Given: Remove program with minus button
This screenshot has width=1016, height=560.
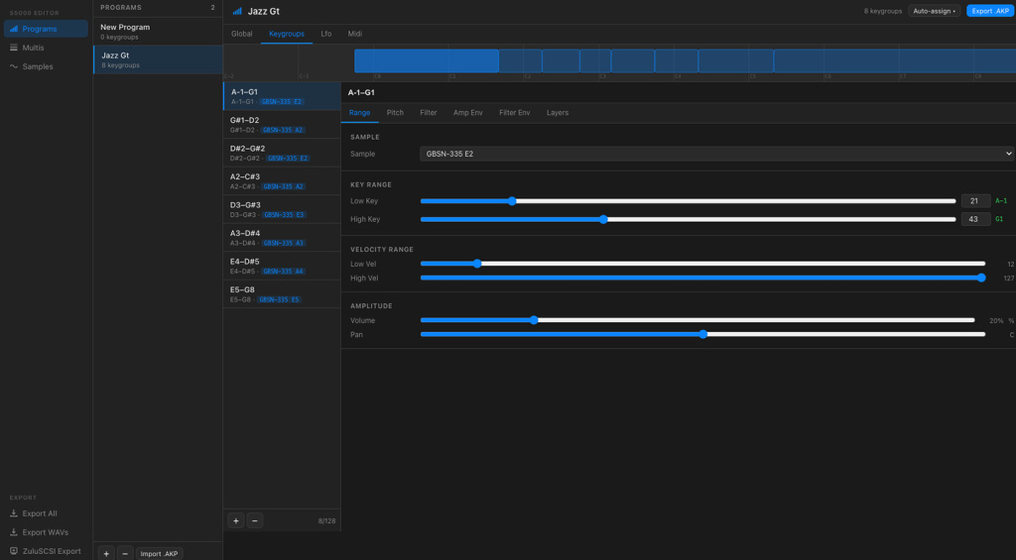Looking at the screenshot, I should [x=125, y=553].
